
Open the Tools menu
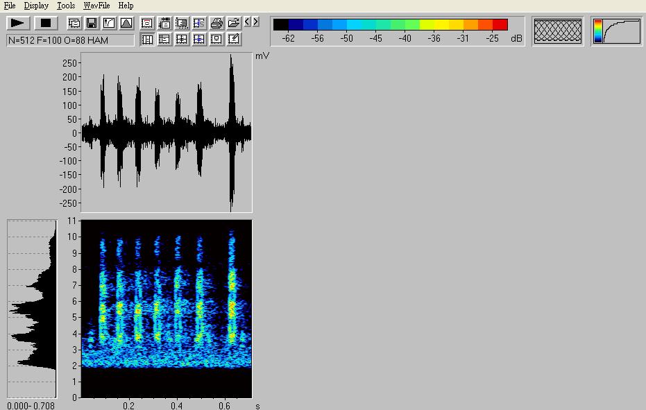(x=66, y=6)
